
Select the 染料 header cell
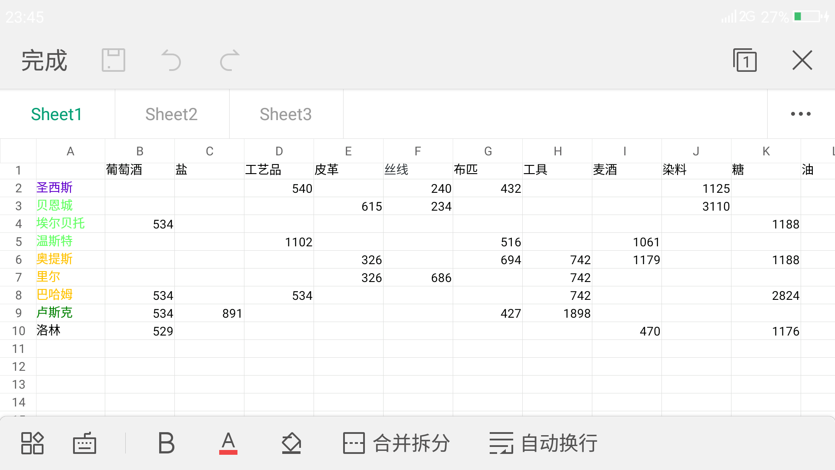[696, 170]
